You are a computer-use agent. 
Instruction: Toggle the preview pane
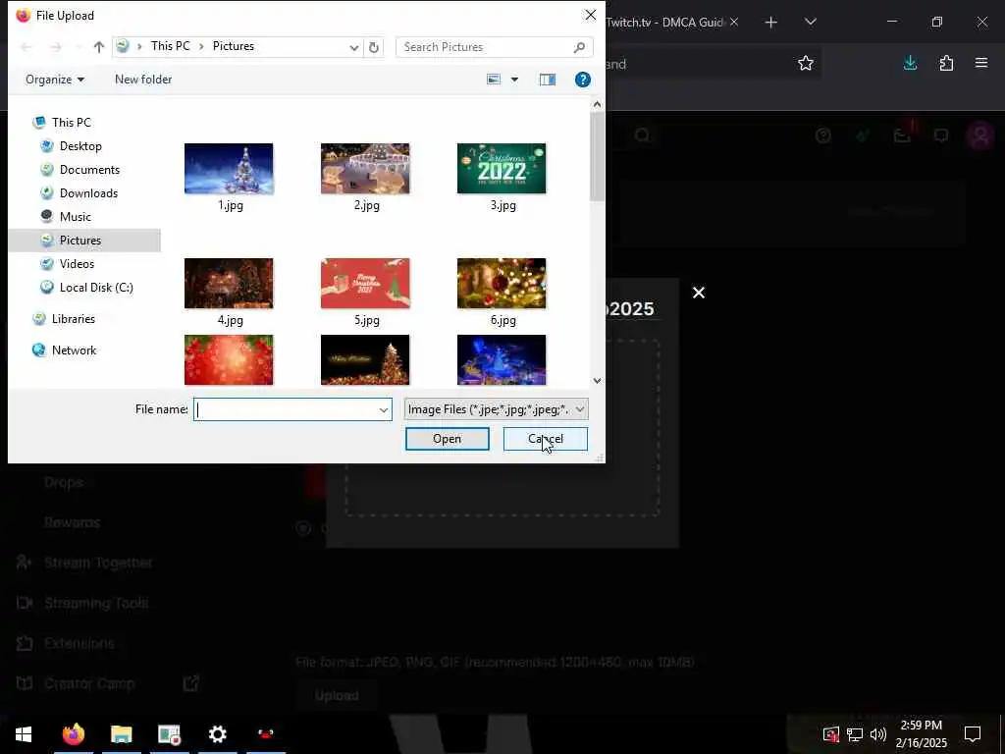coord(548,80)
